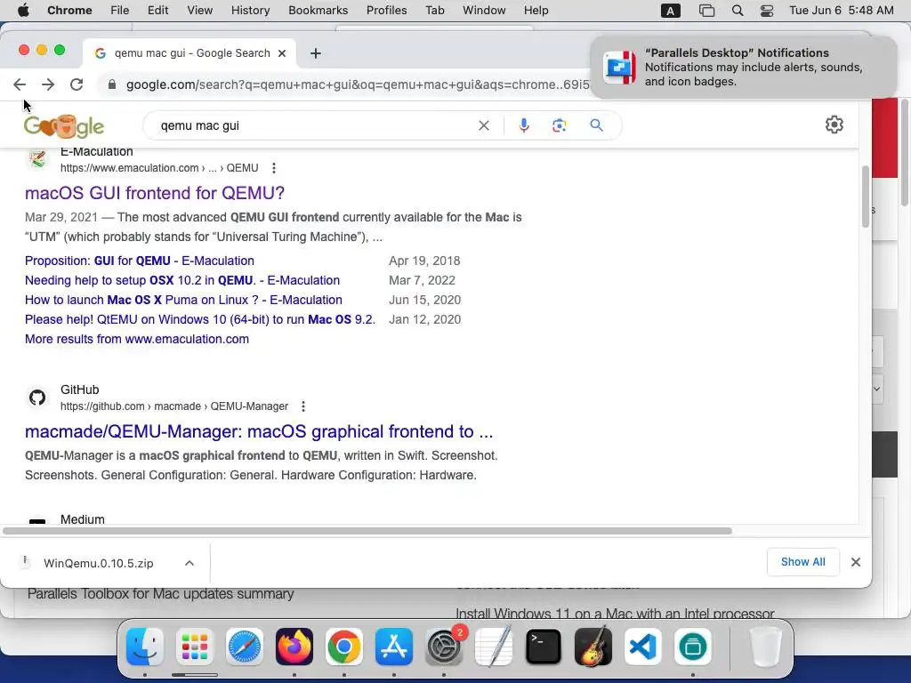Switch to Chrome in the Dock
The height and width of the screenshot is (683, 911).
344,647
